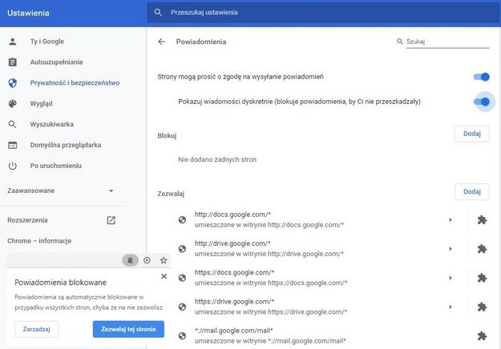Toggle sites can ask to send notifications
This screenshot has height=349, width=501.
pos(481,77)
